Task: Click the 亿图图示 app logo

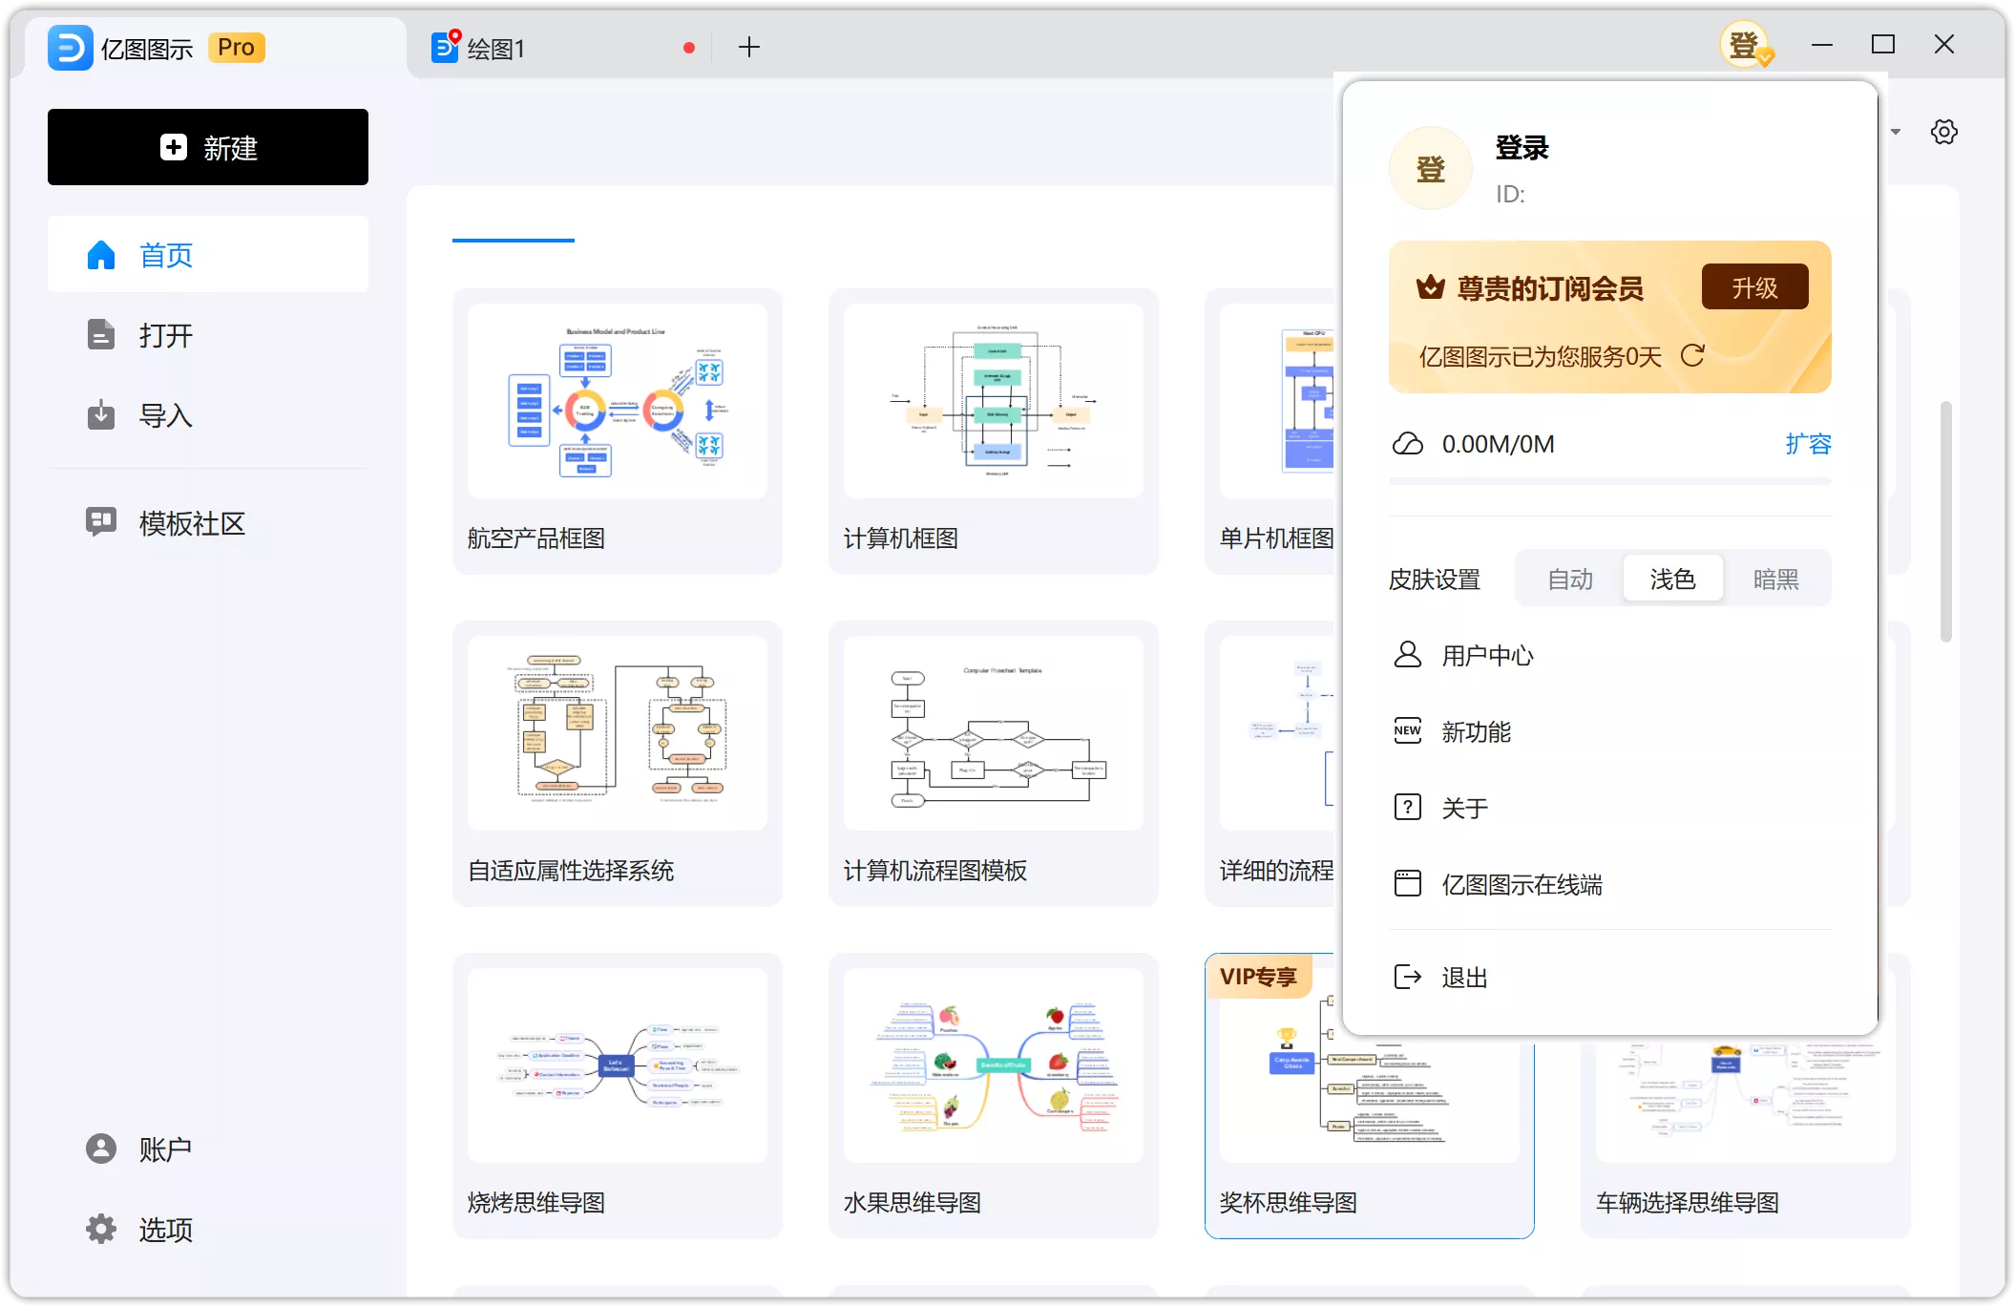Action: pos(71,48)
